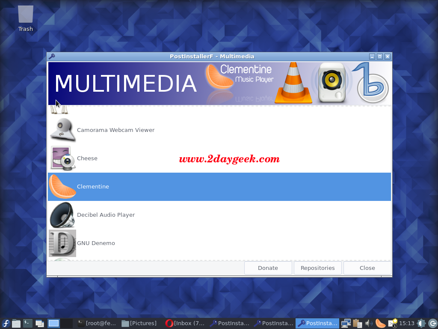Click the Decibel Audio Player speaker icon

[x=62, y=215]
